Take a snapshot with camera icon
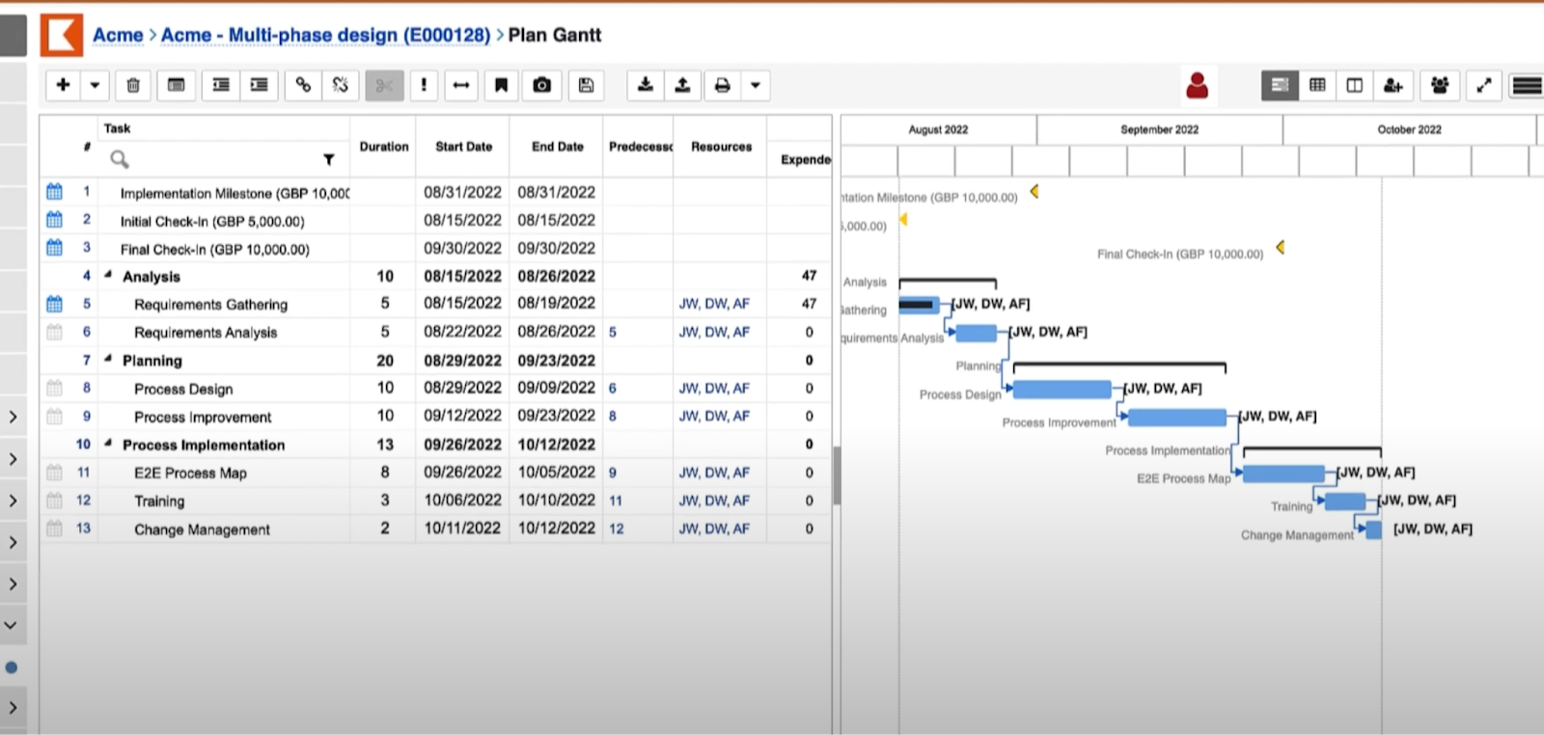 [x=542, y=85]
